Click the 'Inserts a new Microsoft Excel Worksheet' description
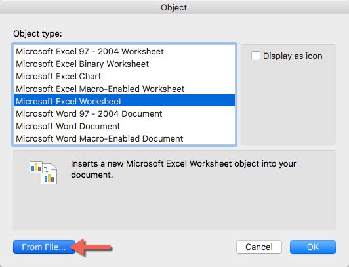The height and width of the screenshot is (267, 349). pos(183,169)
